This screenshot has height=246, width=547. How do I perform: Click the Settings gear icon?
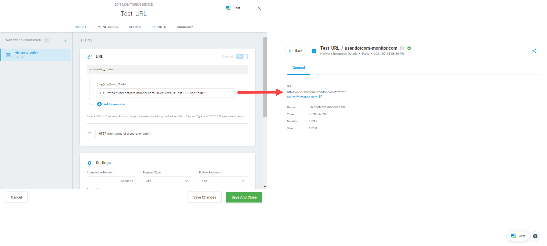[x=90, y=163]
